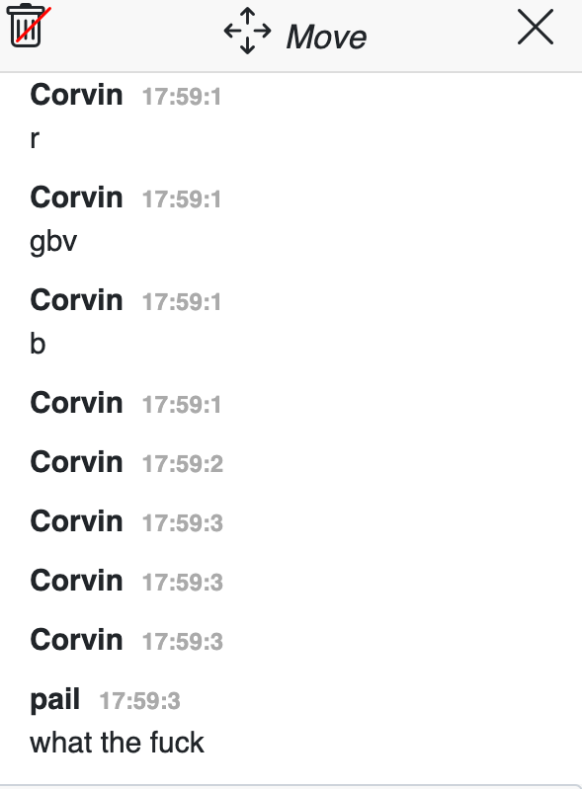Click Corvin's name above the "r" message
Screen dimensions: 582x789
(76, 95)
